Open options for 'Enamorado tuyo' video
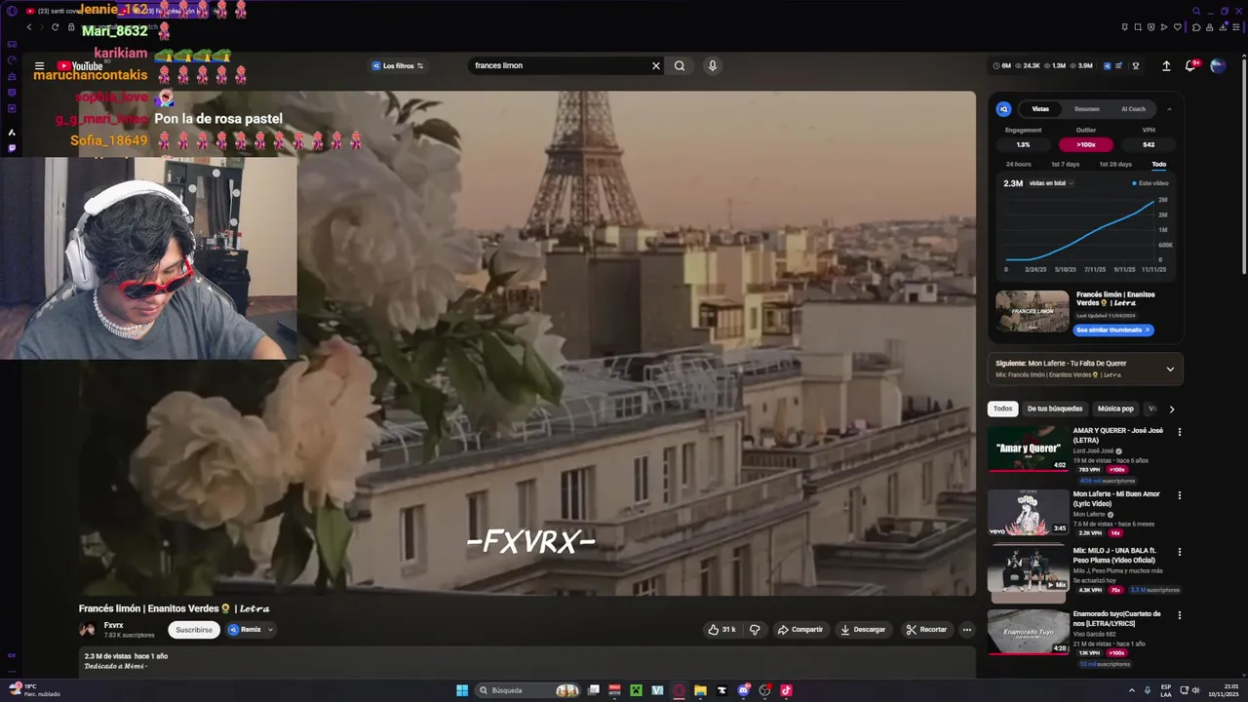1248x702 pixels. [x=1180, y=615]
